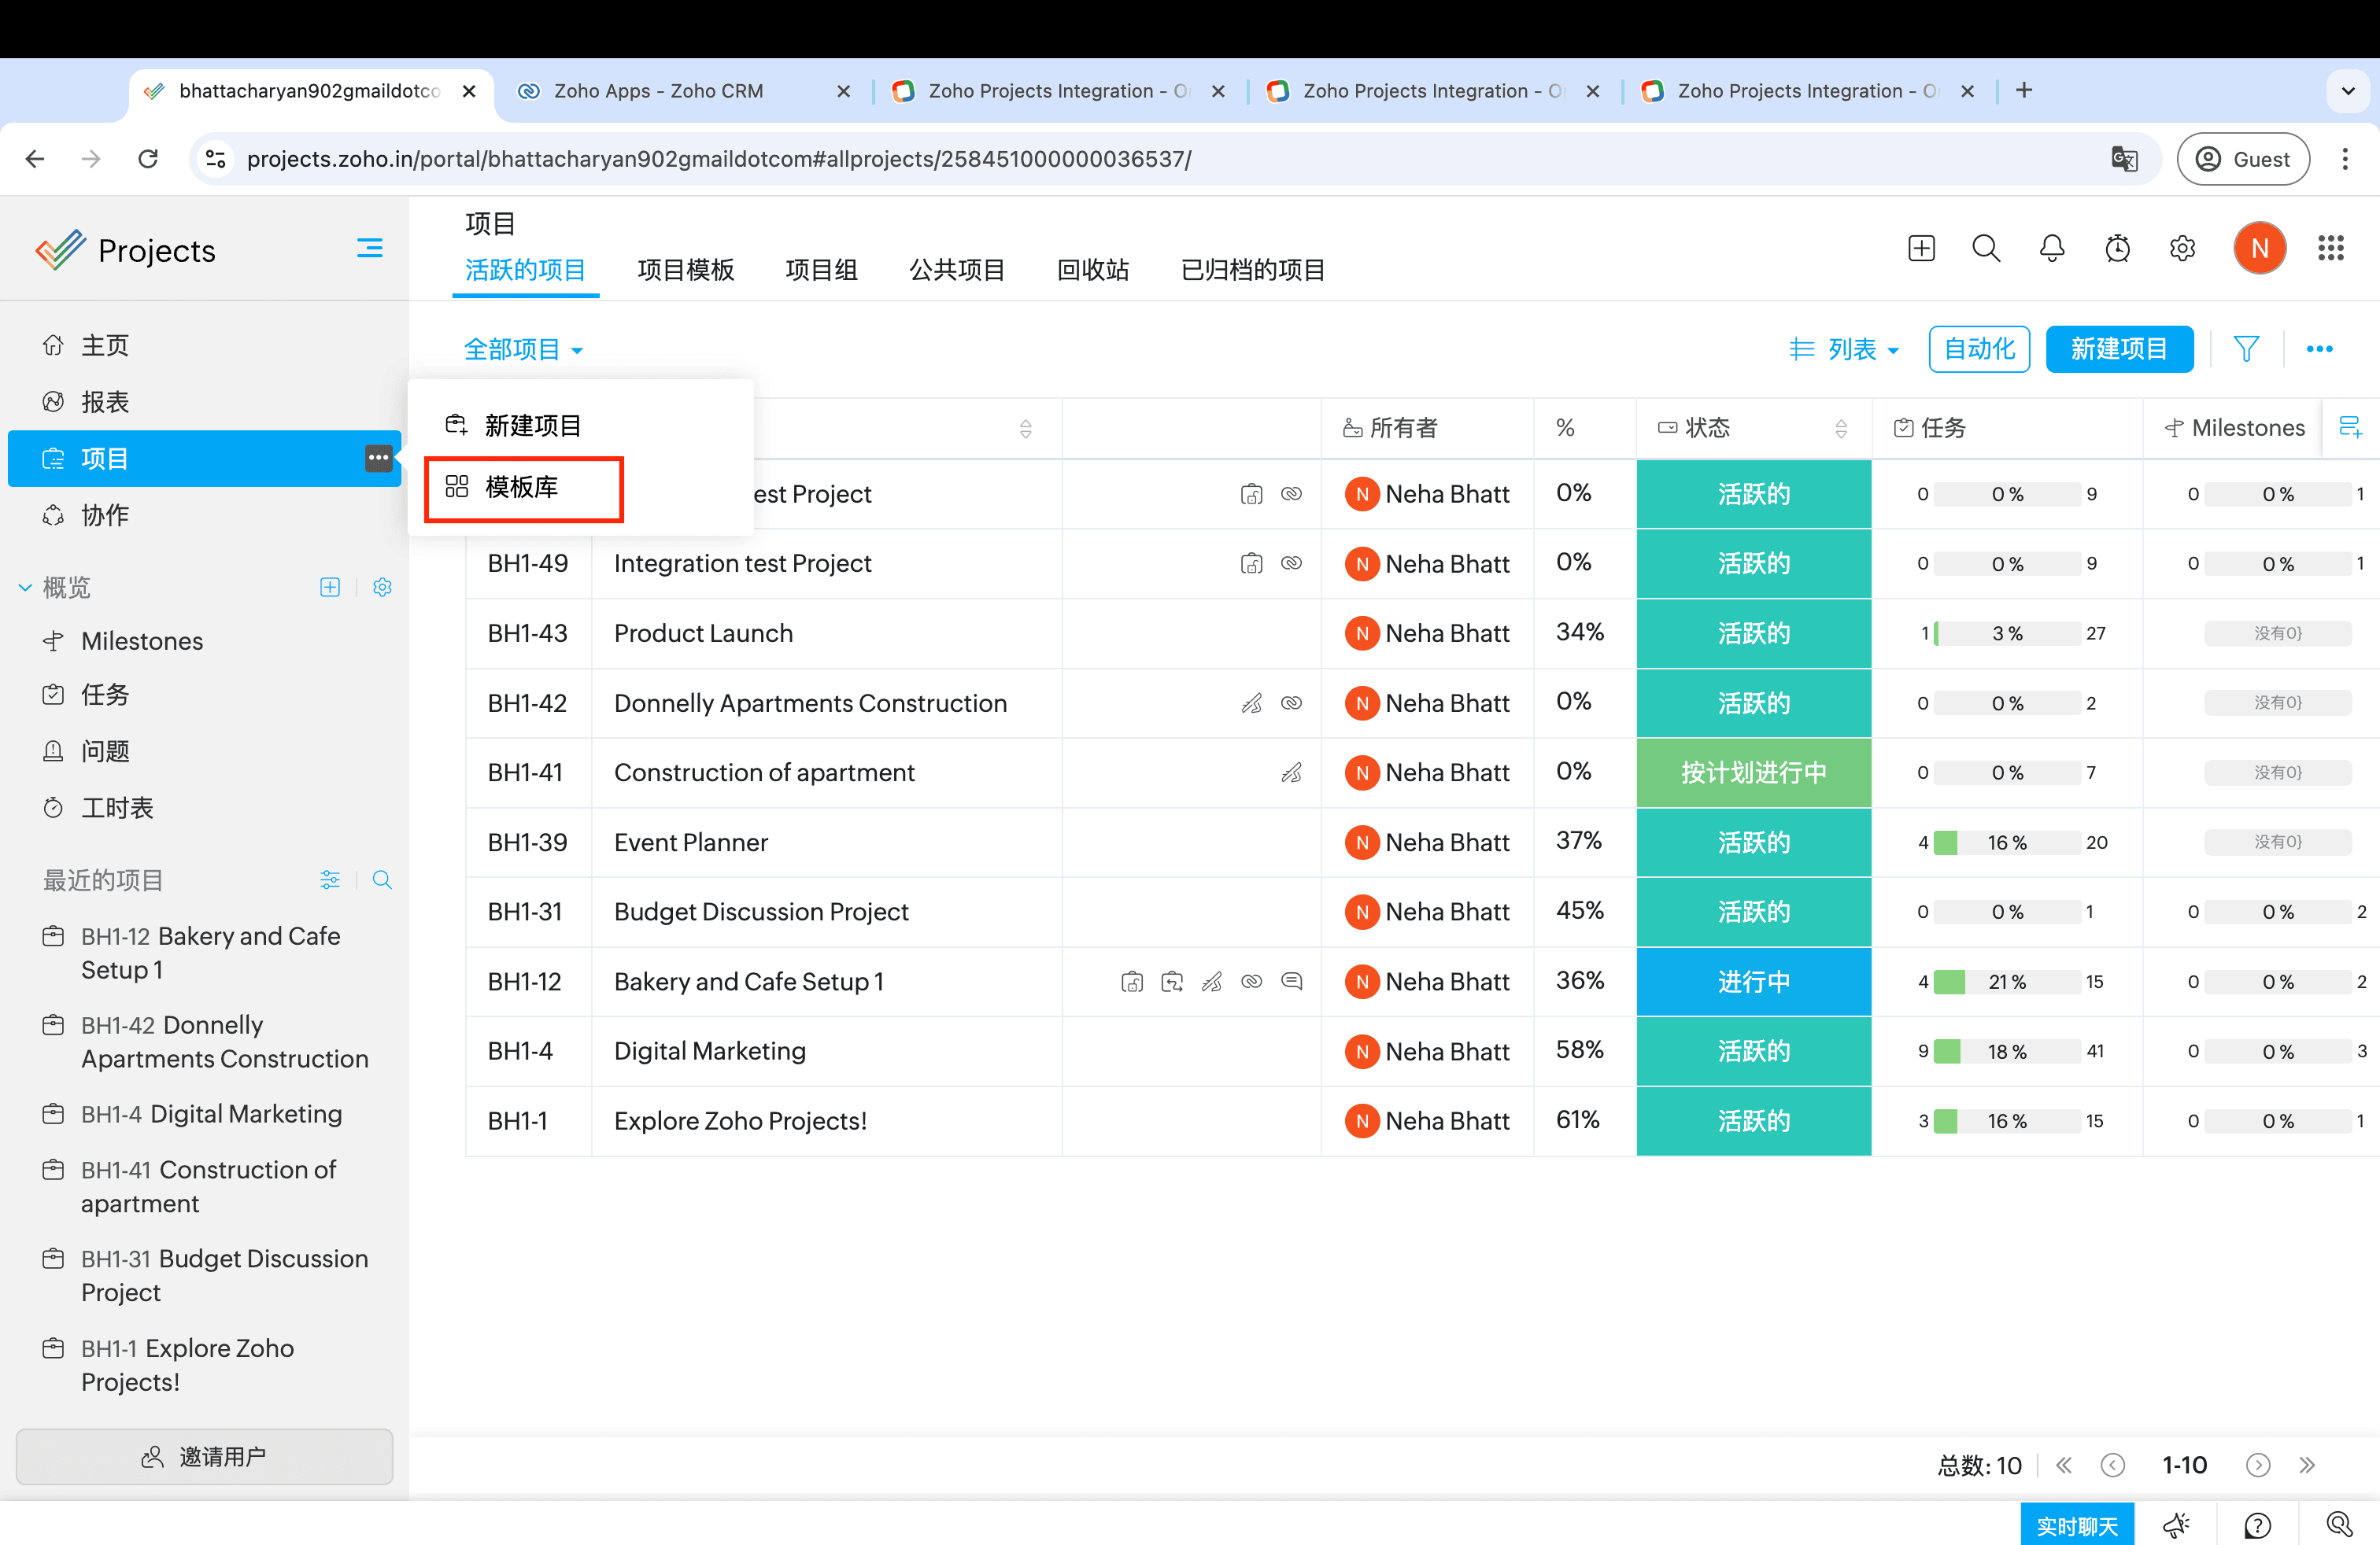2380x1545 pixels.
Task: Open the filter funnel icon
Action: pyautogui.click(x=2246, y=348)
